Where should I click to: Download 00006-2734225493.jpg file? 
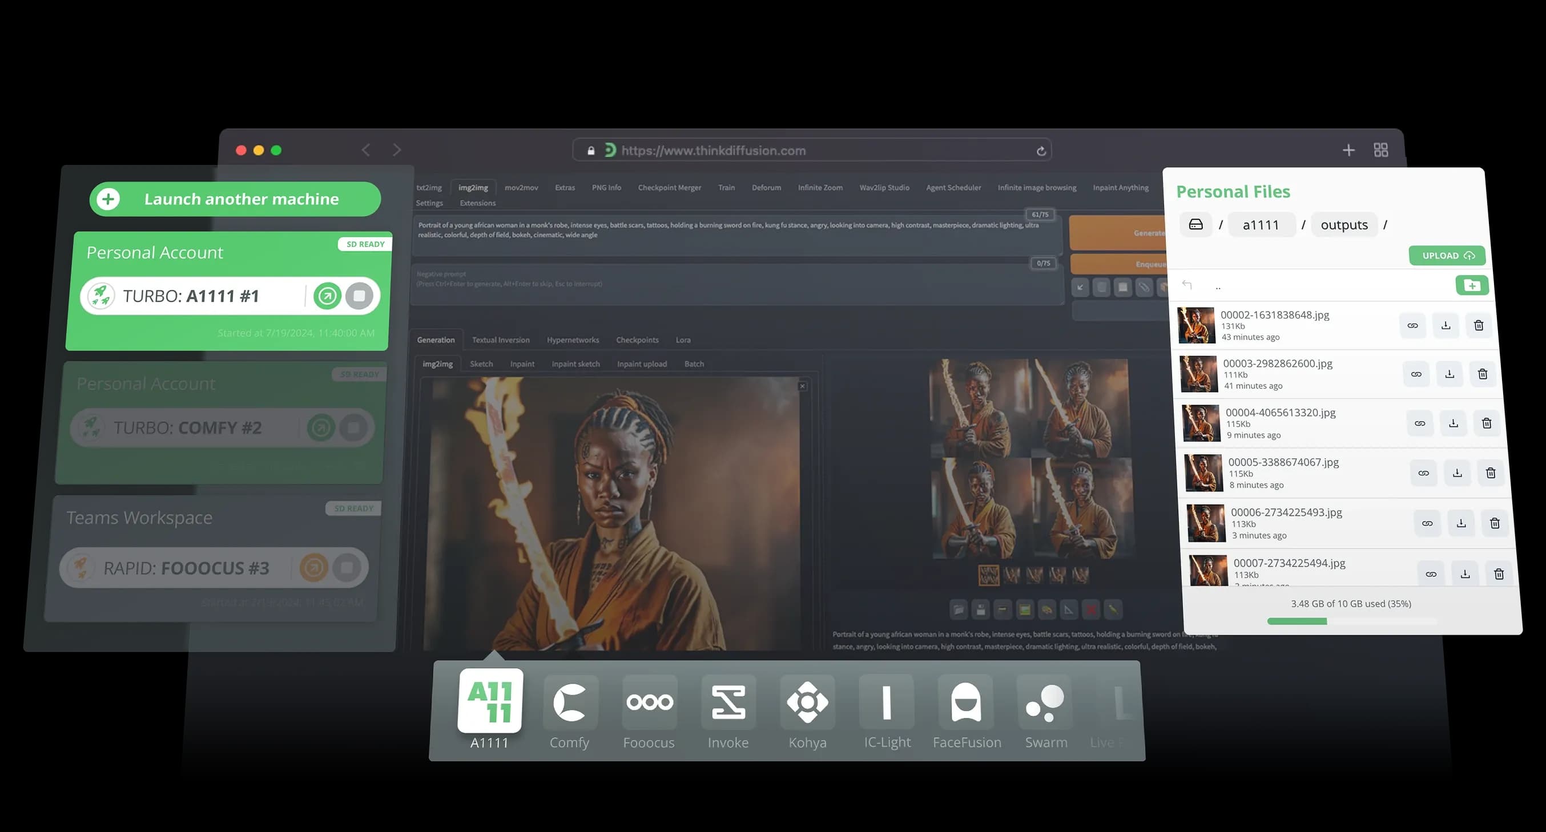(x=1462, y=524)
